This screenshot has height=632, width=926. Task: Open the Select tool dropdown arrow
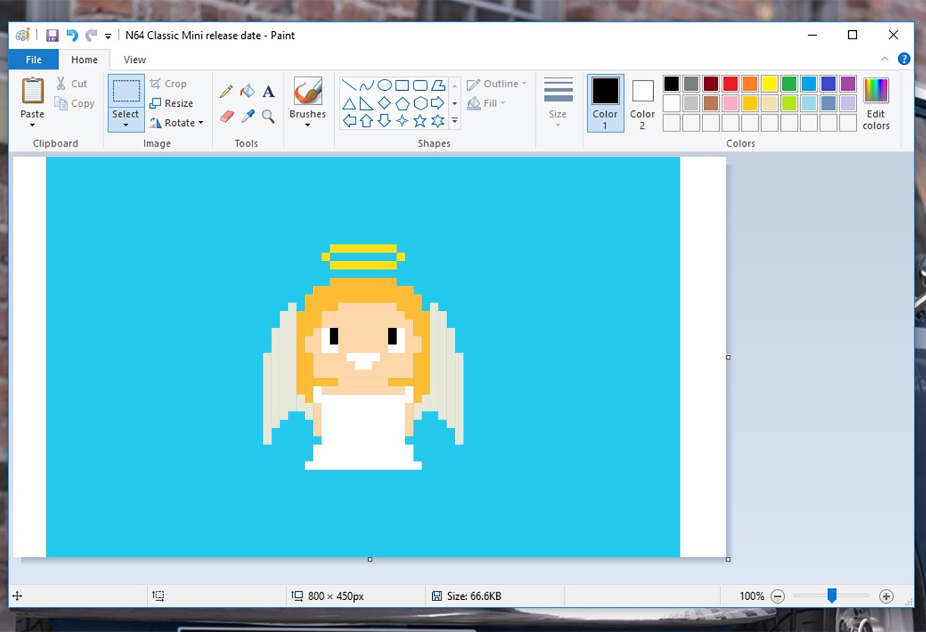pyautogui.click(x=126, y=125)
